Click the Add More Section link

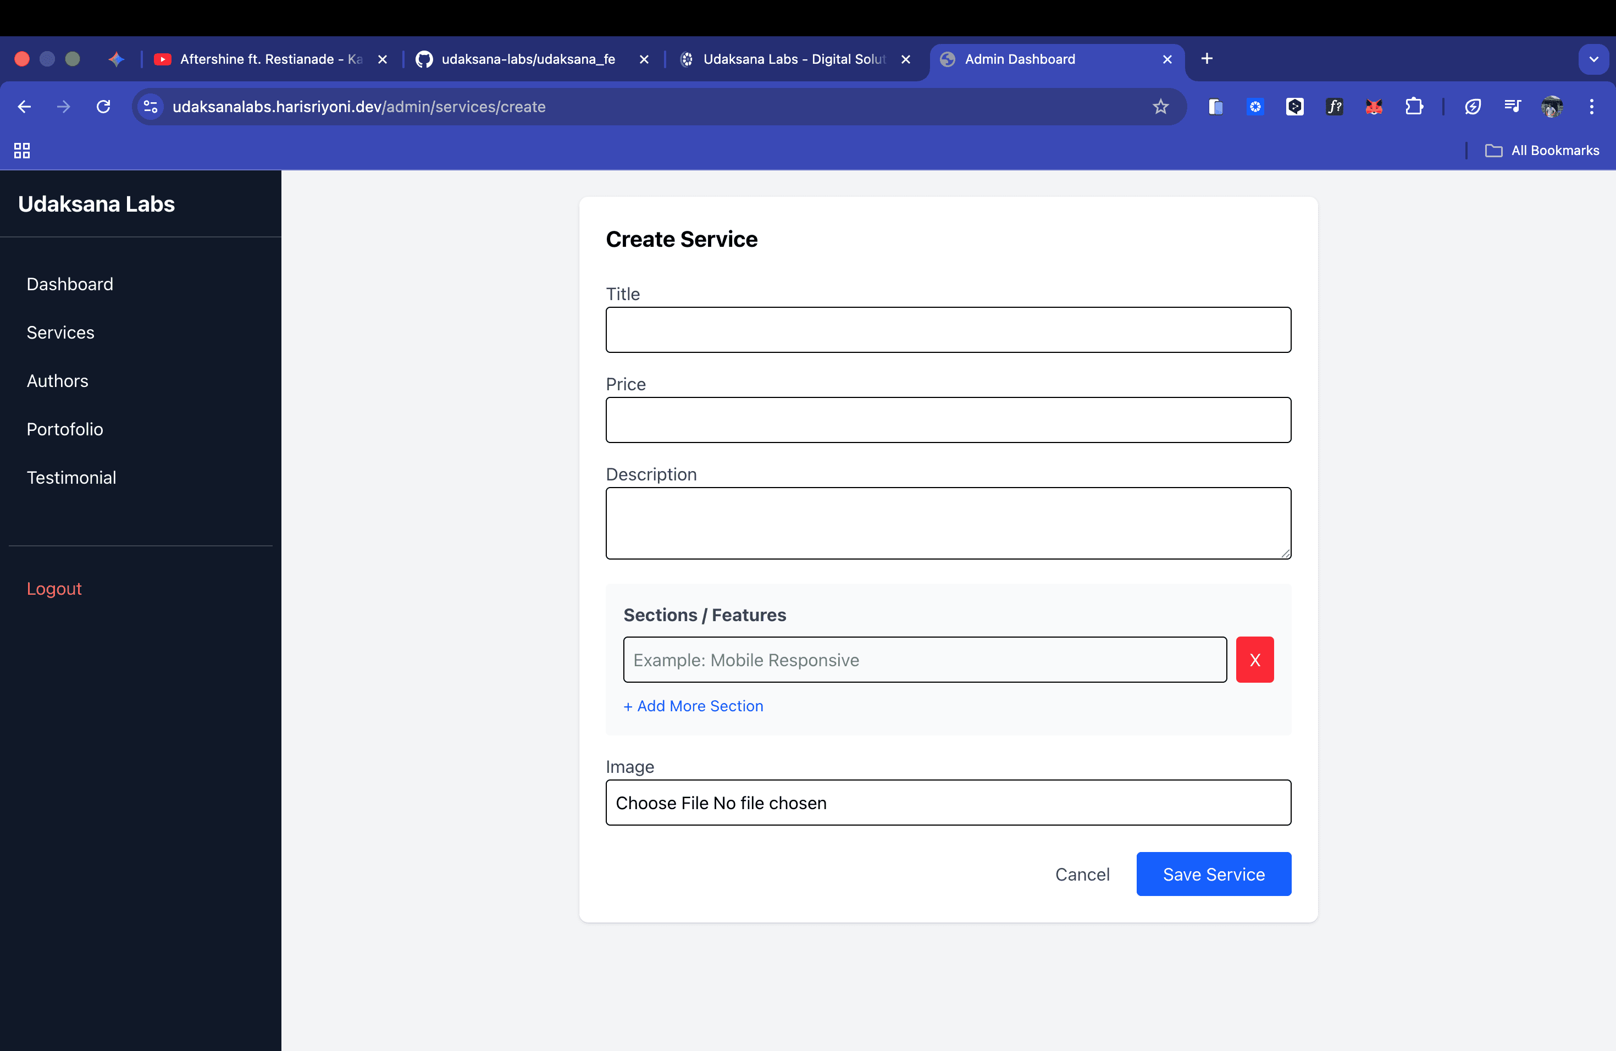tap(693, 705)
